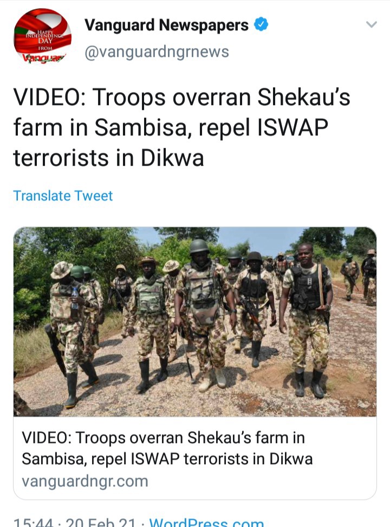This screenshot has height=527, width=390.
Task: Click Translate Tweet
Action: pyautogui.click(x=63, y=196)
